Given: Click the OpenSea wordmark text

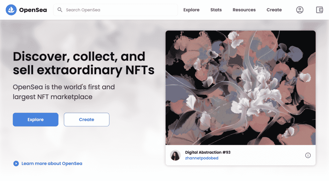Looking at the screenshot, I should [33, 10].
